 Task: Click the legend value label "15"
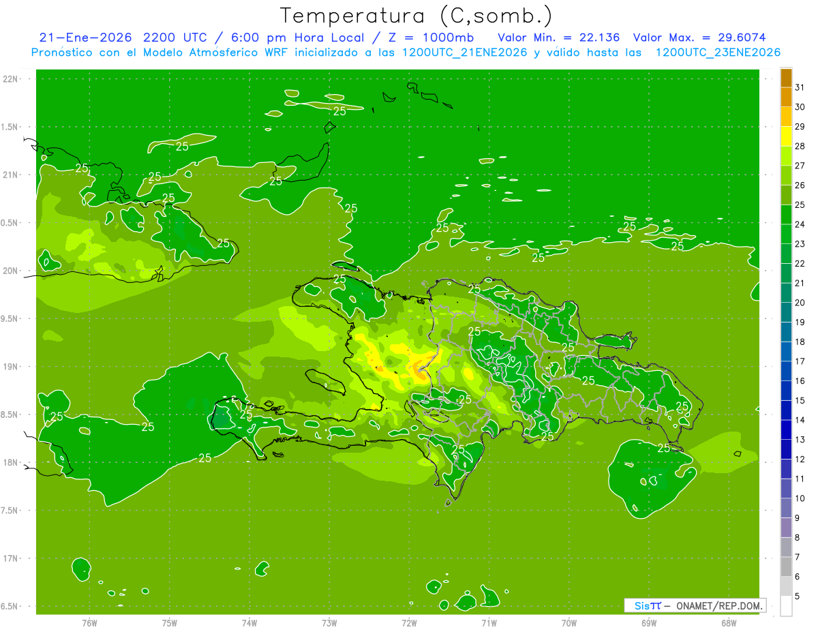point(800,400)
